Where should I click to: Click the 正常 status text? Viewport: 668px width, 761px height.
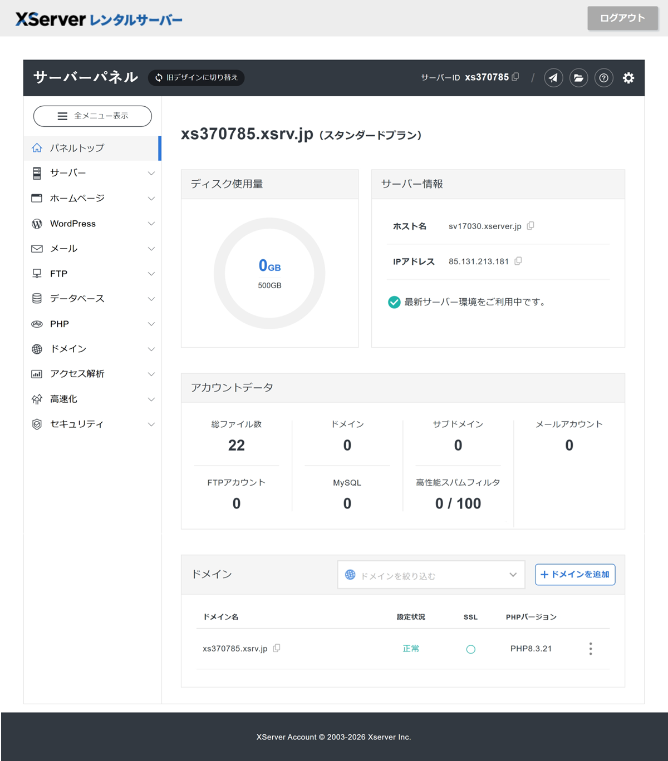411,649
